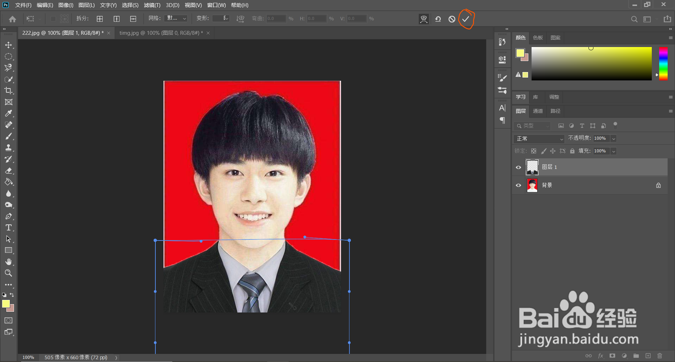Click the delete layer trash icon
Screen dimensions: 675x362
[x=660, y=356]
